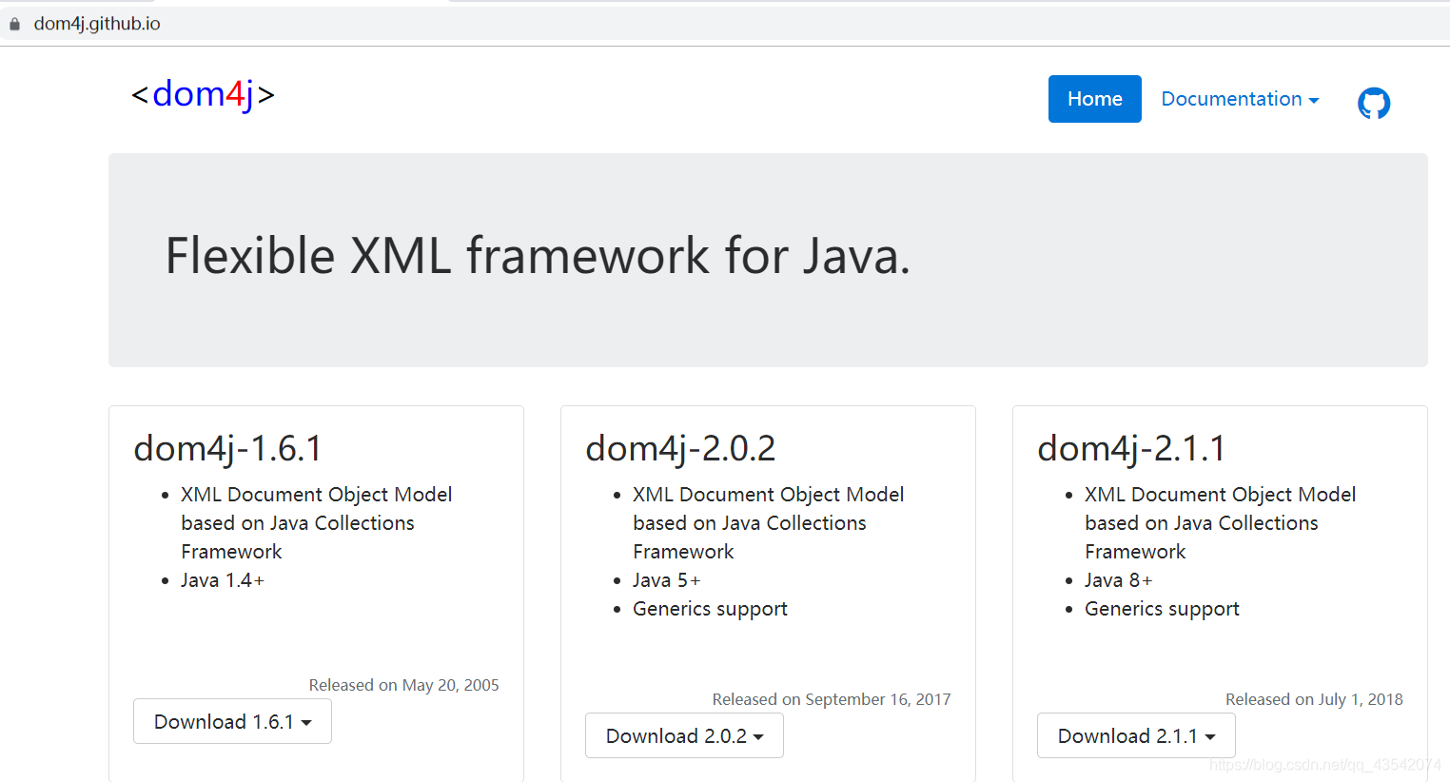
Task: Open the GitHub repository icon
Action: pos(1373,103)
